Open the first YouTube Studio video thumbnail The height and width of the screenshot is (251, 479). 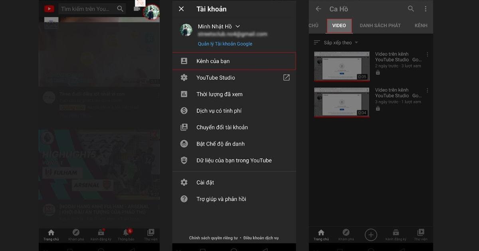point(342,66)
